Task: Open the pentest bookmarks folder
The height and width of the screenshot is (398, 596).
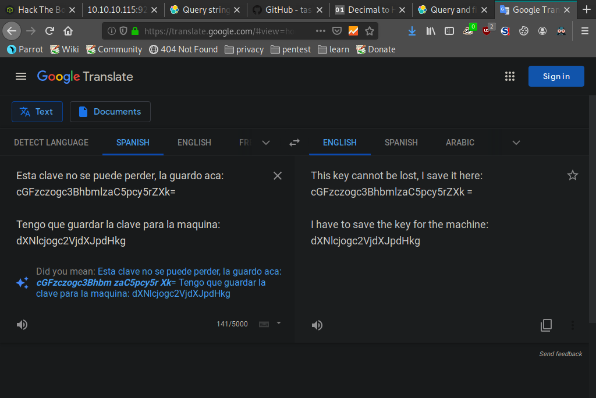Action: pyautogui.click(x=291, y=49)
